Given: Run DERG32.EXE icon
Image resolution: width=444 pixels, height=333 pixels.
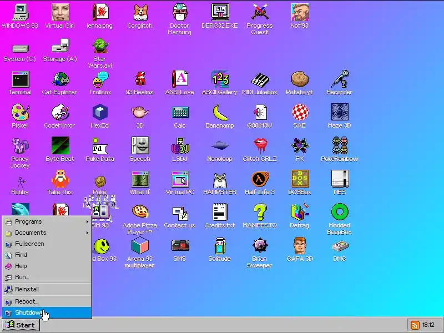Looking at the screenshot, I should point(220,13).
